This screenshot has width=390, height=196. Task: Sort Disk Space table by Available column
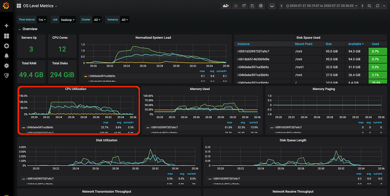pos(356,44)
